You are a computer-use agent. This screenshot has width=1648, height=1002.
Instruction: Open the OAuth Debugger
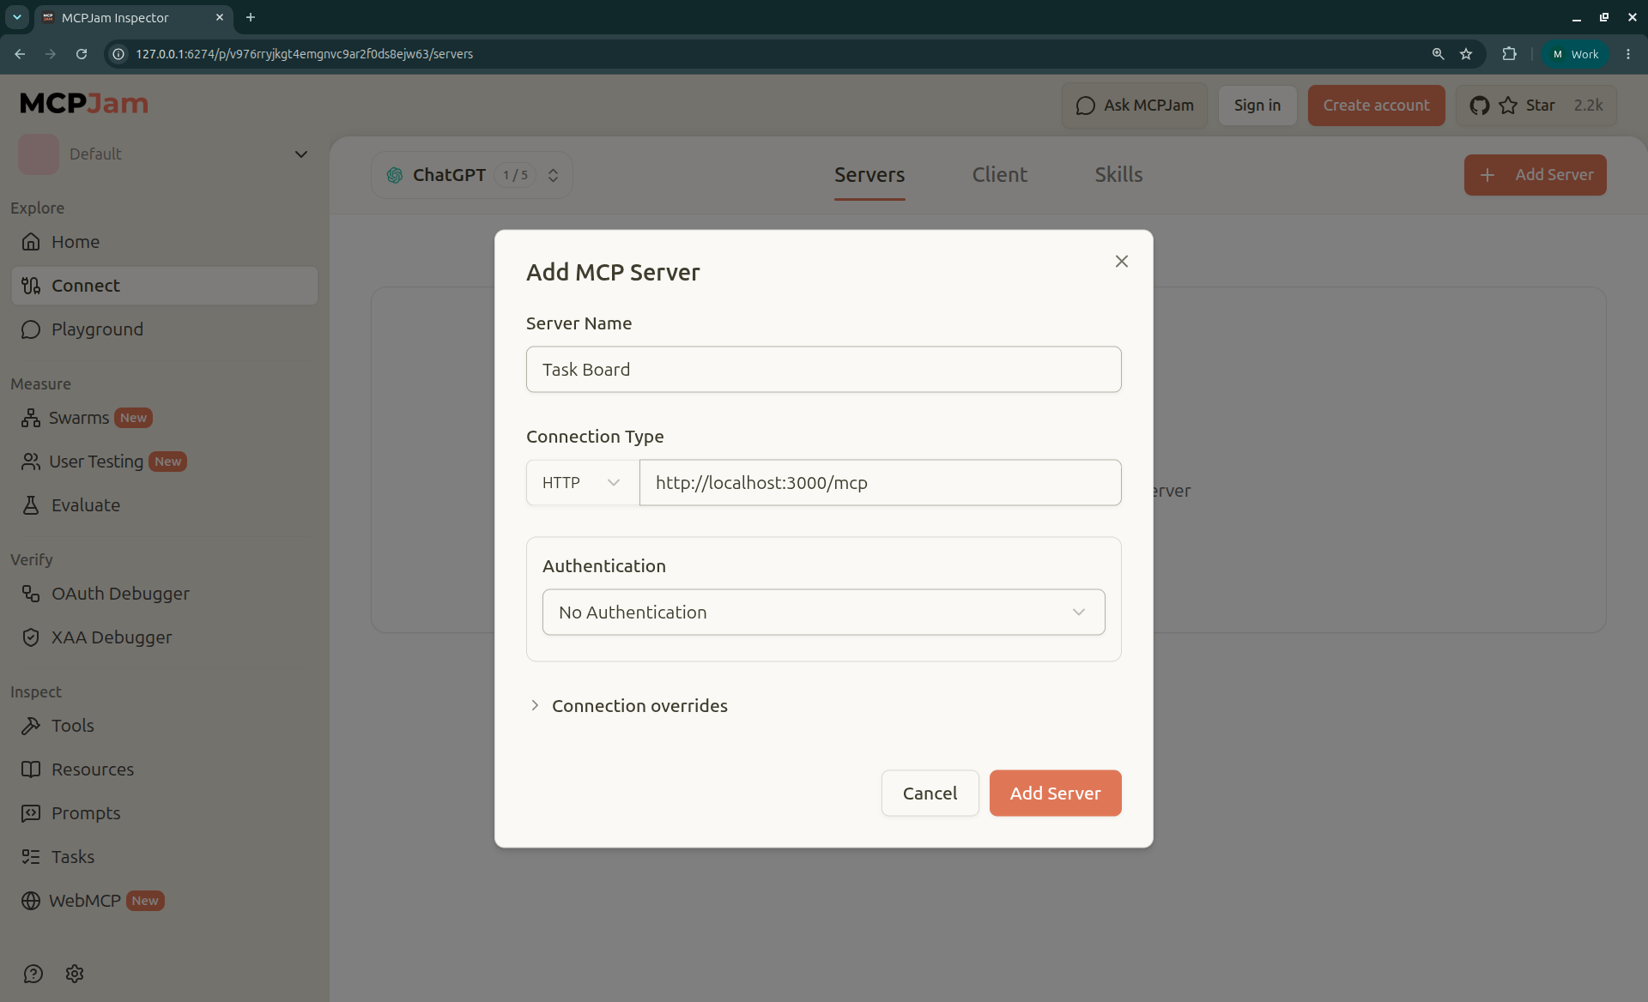click(x=165, y=594)
